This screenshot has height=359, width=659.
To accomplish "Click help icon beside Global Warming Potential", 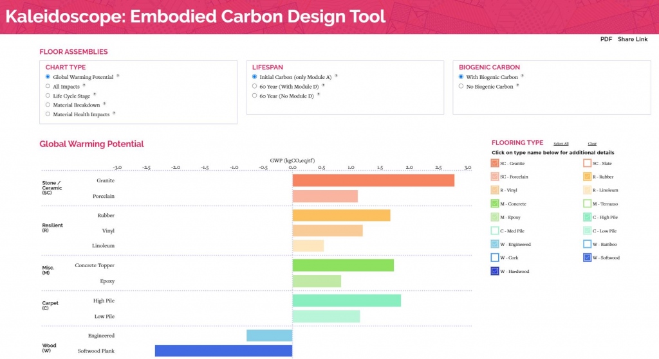I will 118,76.
